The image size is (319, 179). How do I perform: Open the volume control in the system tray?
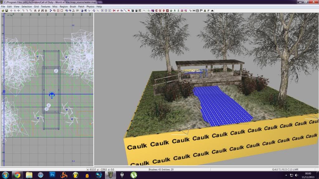pos(297,175)
